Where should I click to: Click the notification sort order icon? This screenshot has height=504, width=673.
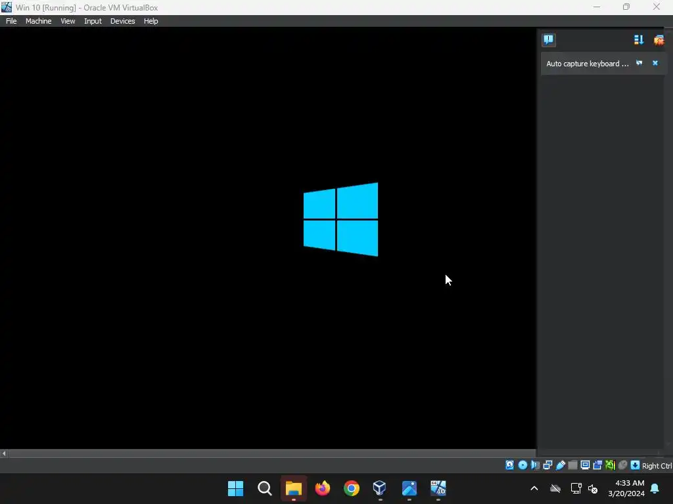(x=639, y=40)
